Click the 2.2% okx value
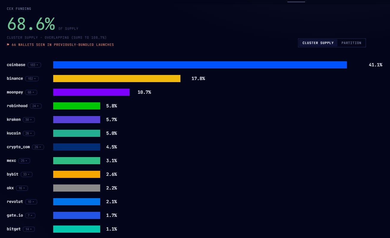 point(111,188)
